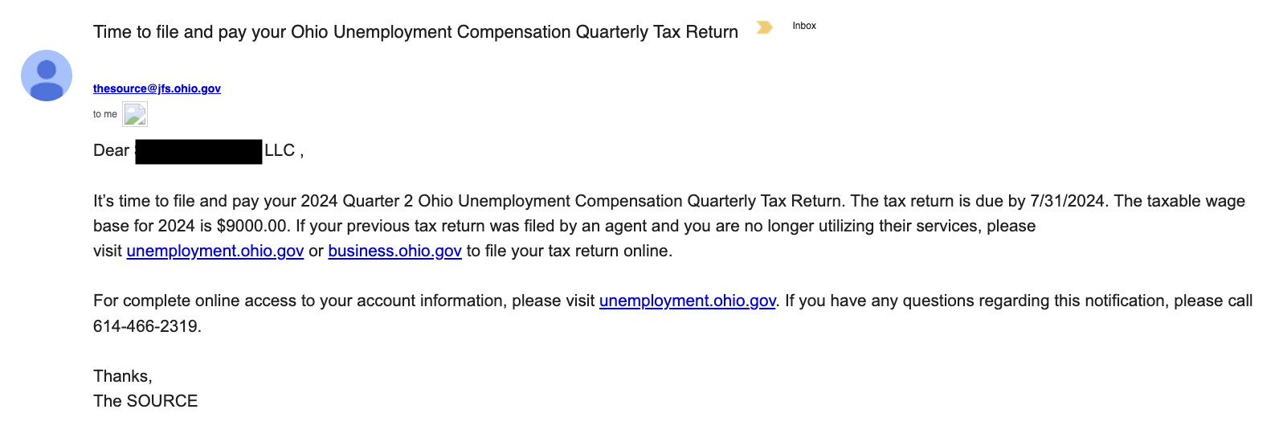Click the $9000.00 wage base amount
The width and height of the screenshot is (1279, 442).
click(x=251, y=226)
